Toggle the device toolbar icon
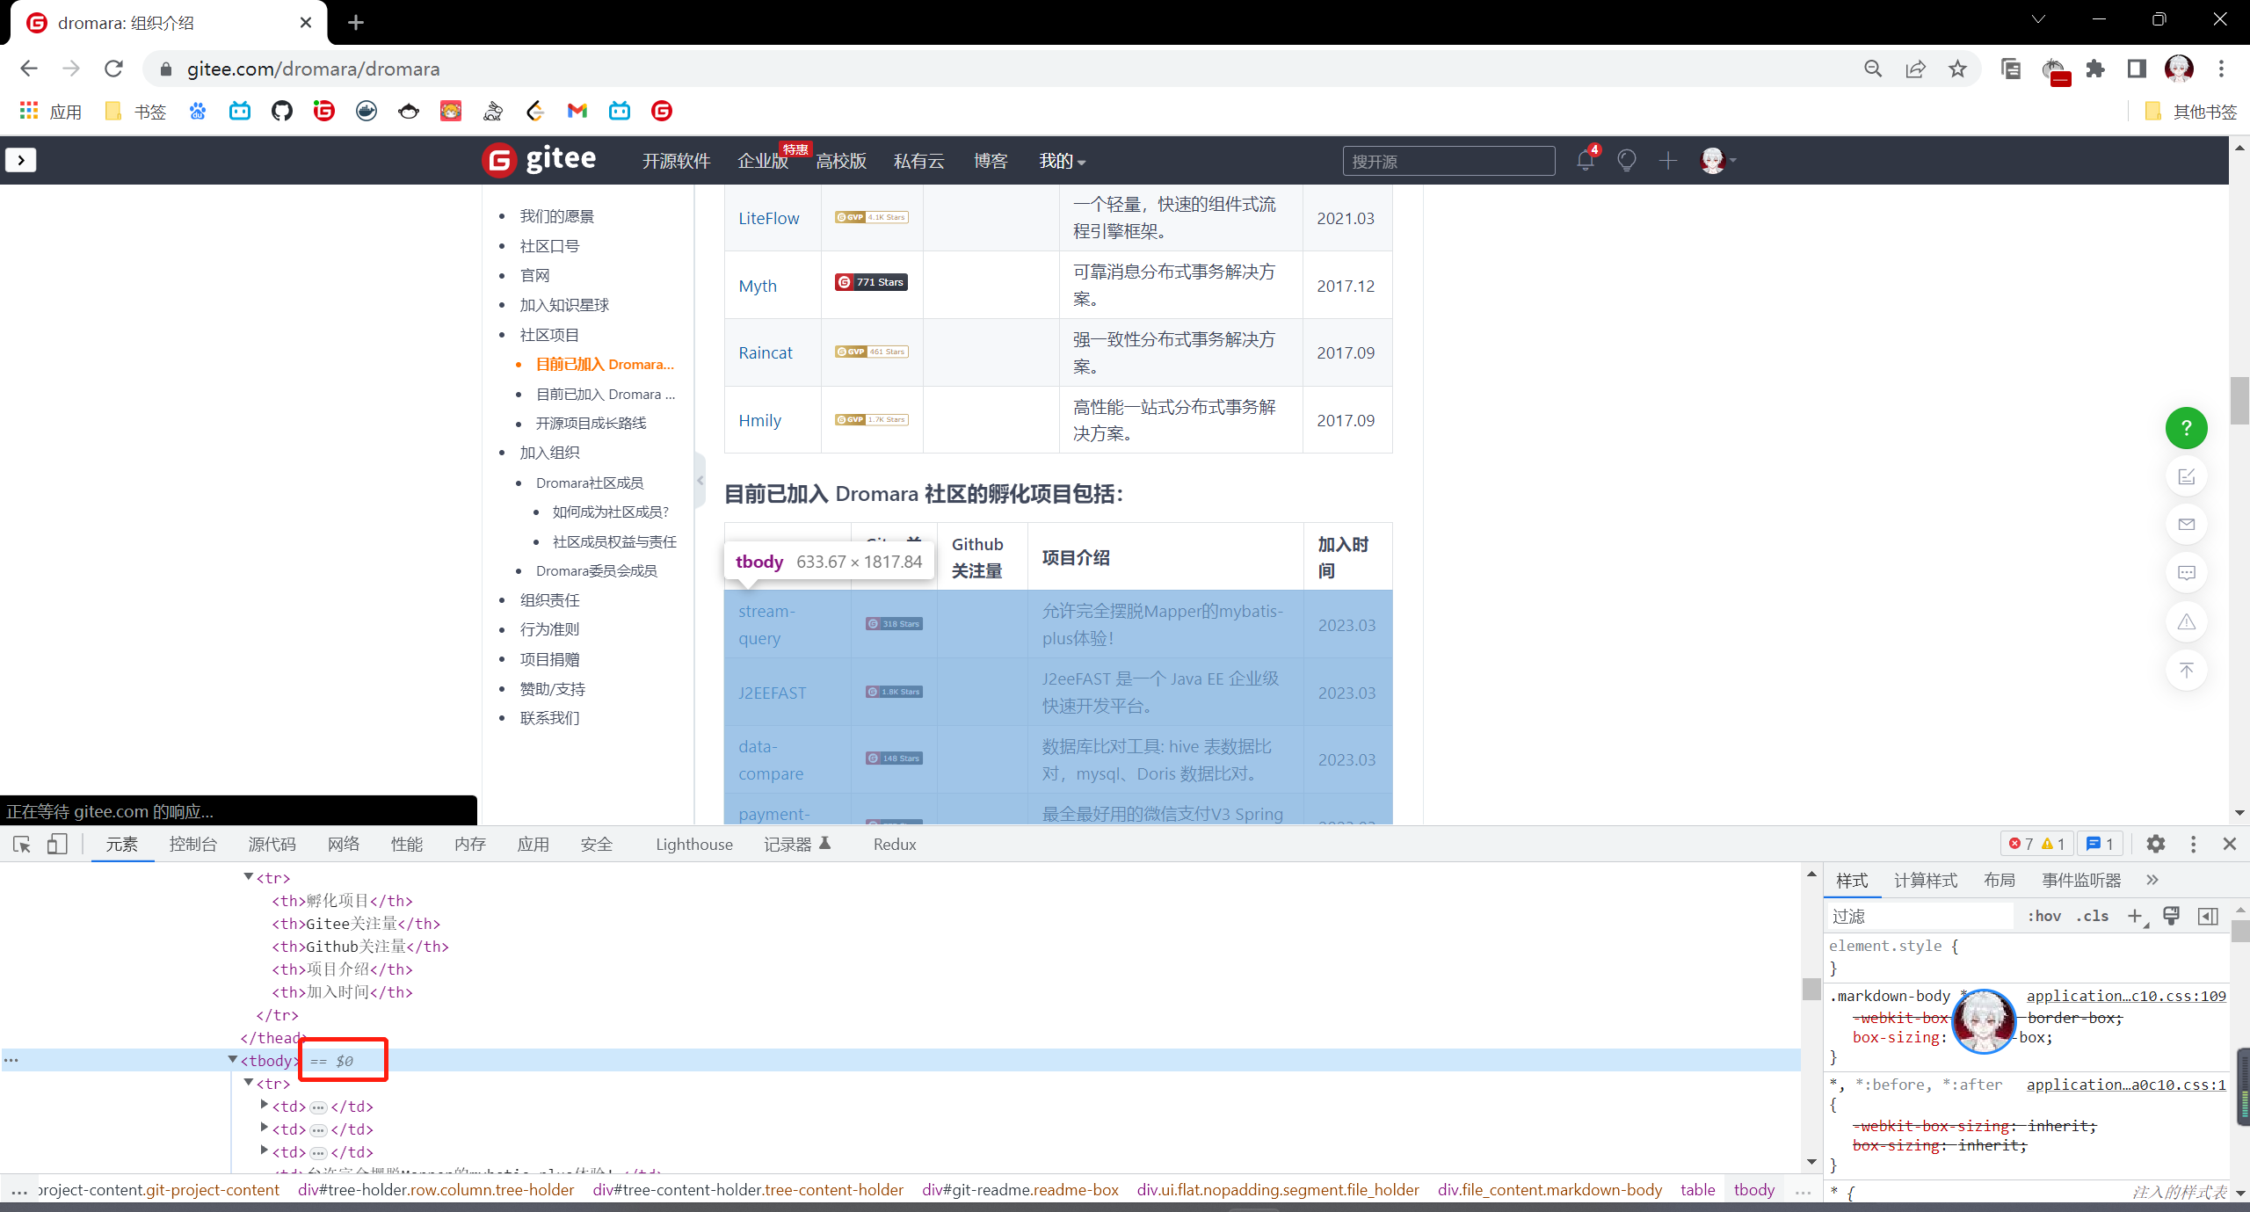 [57, 844]
